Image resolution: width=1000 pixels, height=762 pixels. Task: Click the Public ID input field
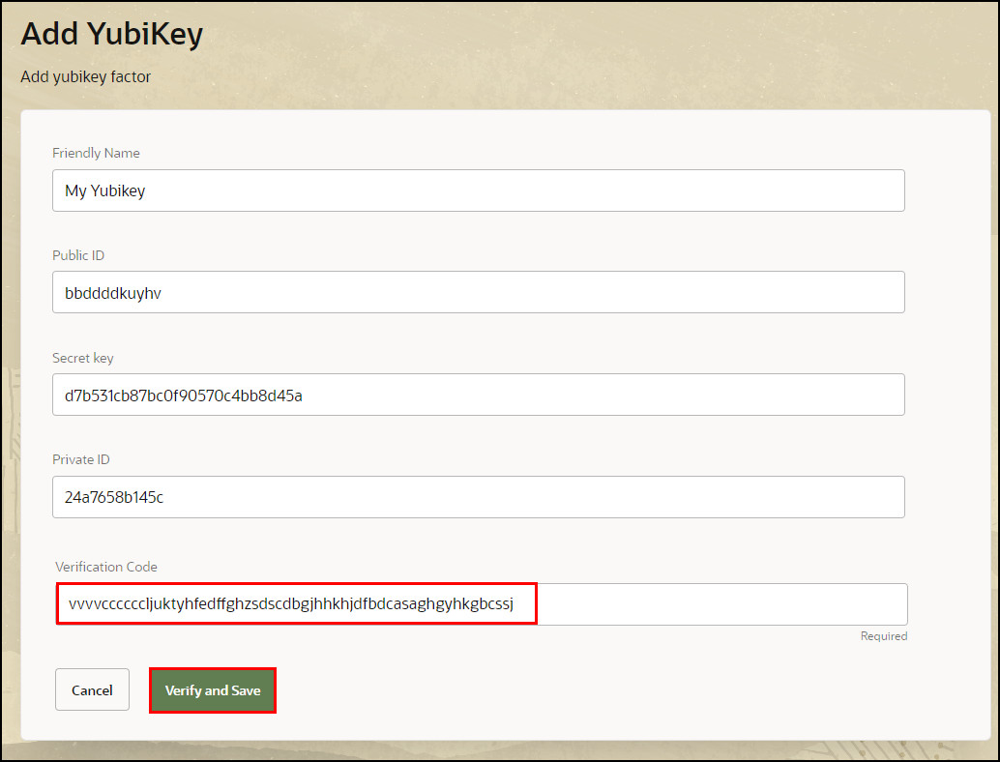[x=479, y=293]
